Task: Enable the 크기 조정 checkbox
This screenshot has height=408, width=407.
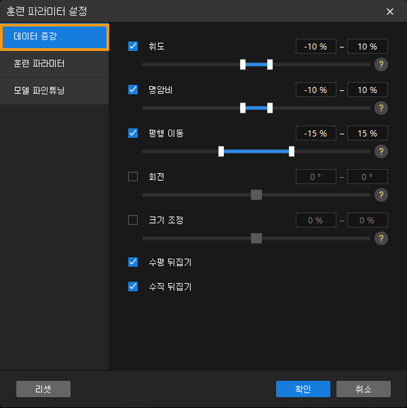Action: pos(133,221)
